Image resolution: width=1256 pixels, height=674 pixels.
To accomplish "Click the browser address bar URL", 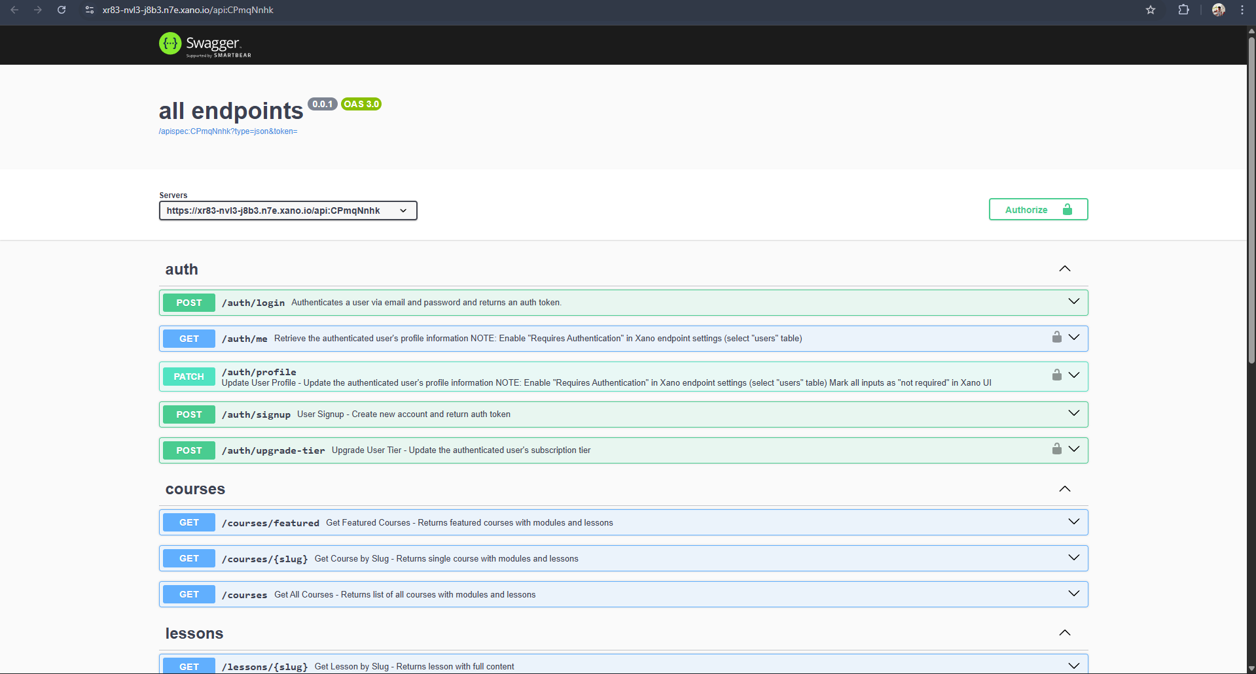I will tap(188, 10).
